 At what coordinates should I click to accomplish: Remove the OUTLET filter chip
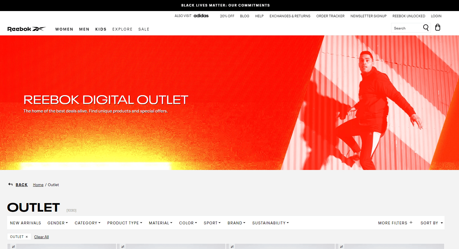27,237
